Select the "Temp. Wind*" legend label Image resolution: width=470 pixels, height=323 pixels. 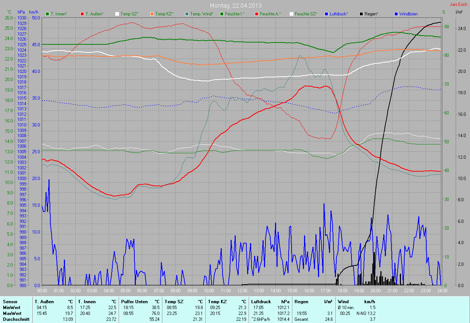point(202,14)
